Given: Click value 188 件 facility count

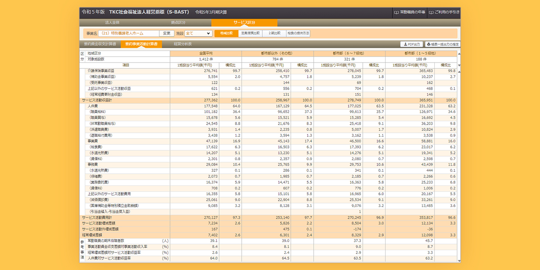Looking at the screenshot, I should (x=421, y=59).
